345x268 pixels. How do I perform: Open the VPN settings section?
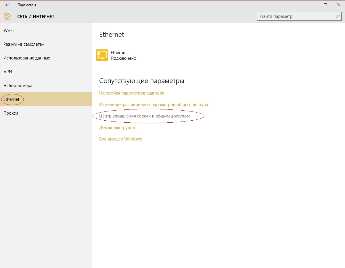click(x=8, y=72)
